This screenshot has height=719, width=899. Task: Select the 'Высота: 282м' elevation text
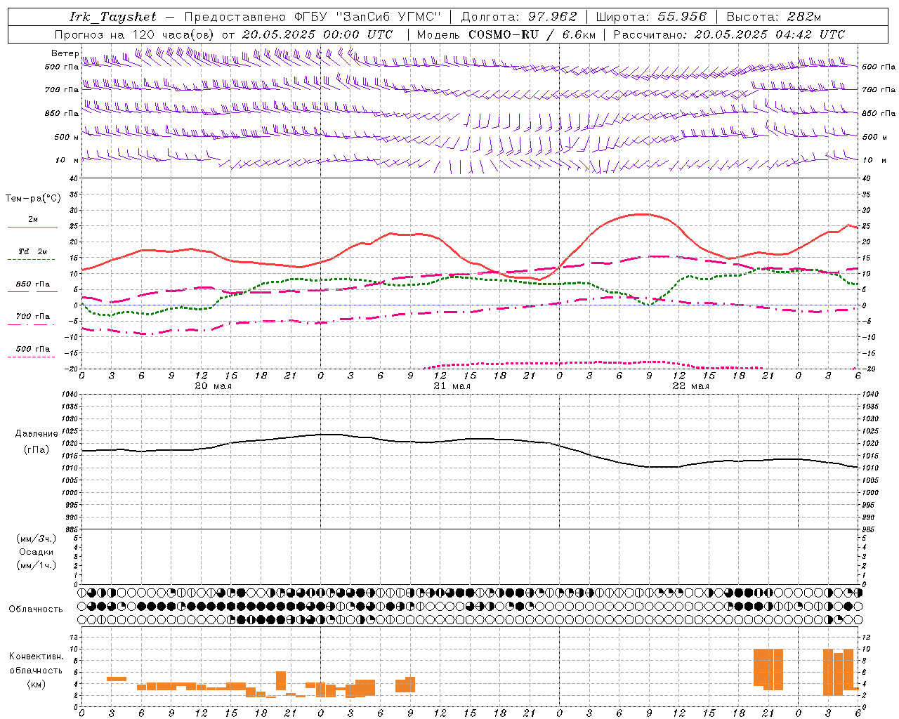773,17
